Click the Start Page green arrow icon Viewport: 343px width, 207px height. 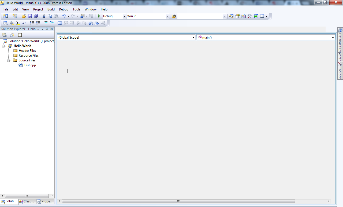tap(256, 16)
